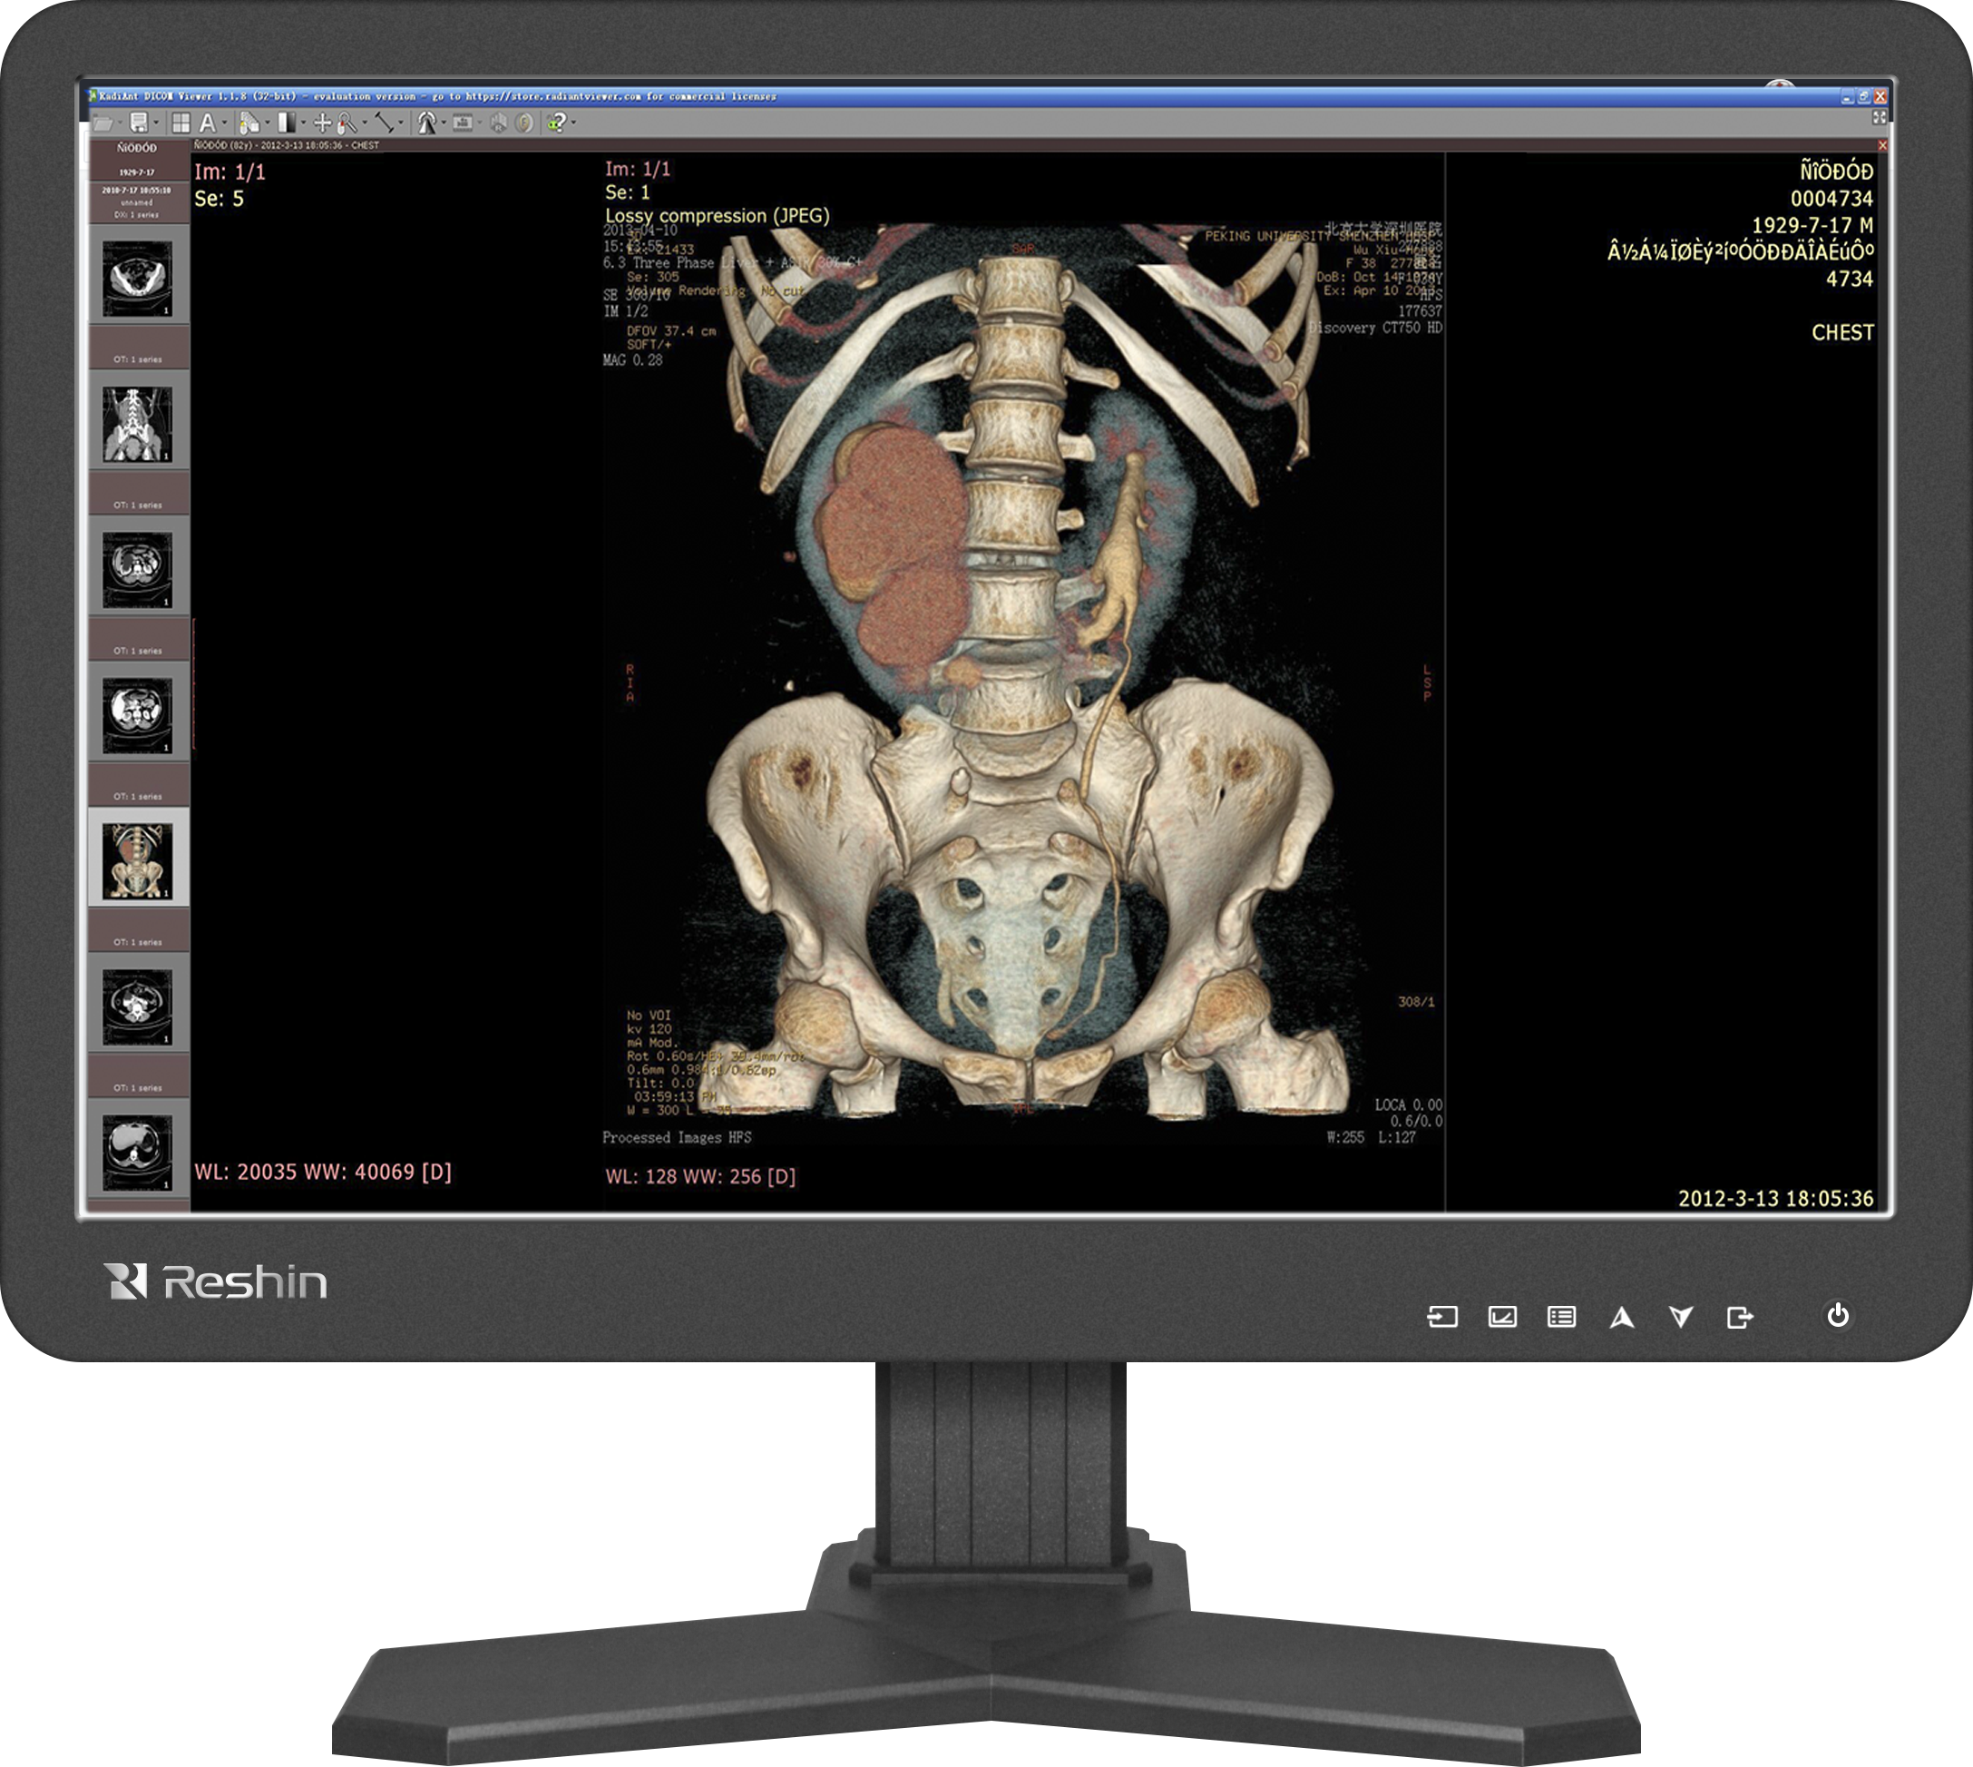Expand the save/export dropdown arrow
The width and height of the screenshot is (1973, 1767).
(156, 123)
